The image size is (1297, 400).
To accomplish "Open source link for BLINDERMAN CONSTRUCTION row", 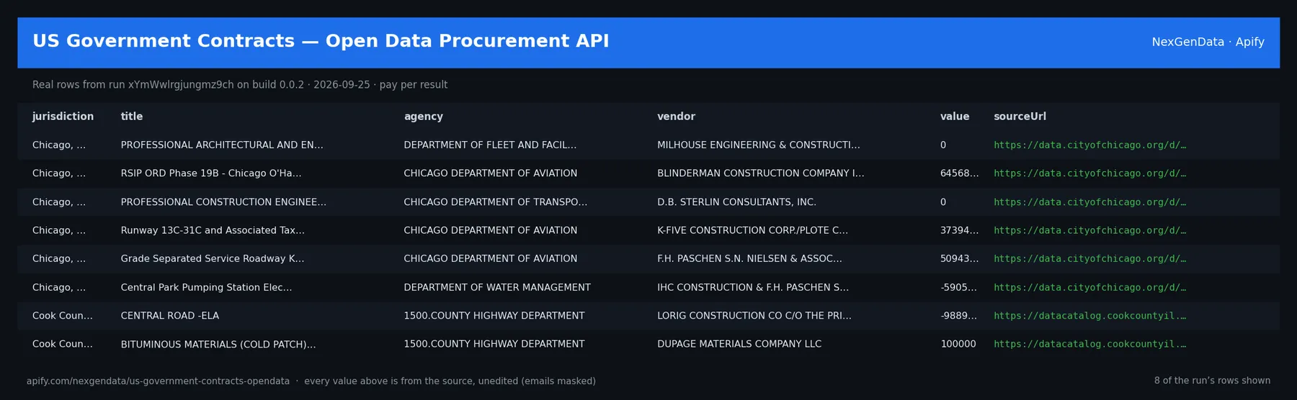I will tap(1089, 173).
